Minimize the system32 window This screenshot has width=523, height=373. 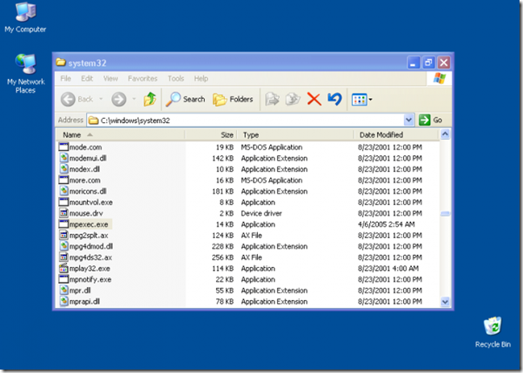click(414, 62)
